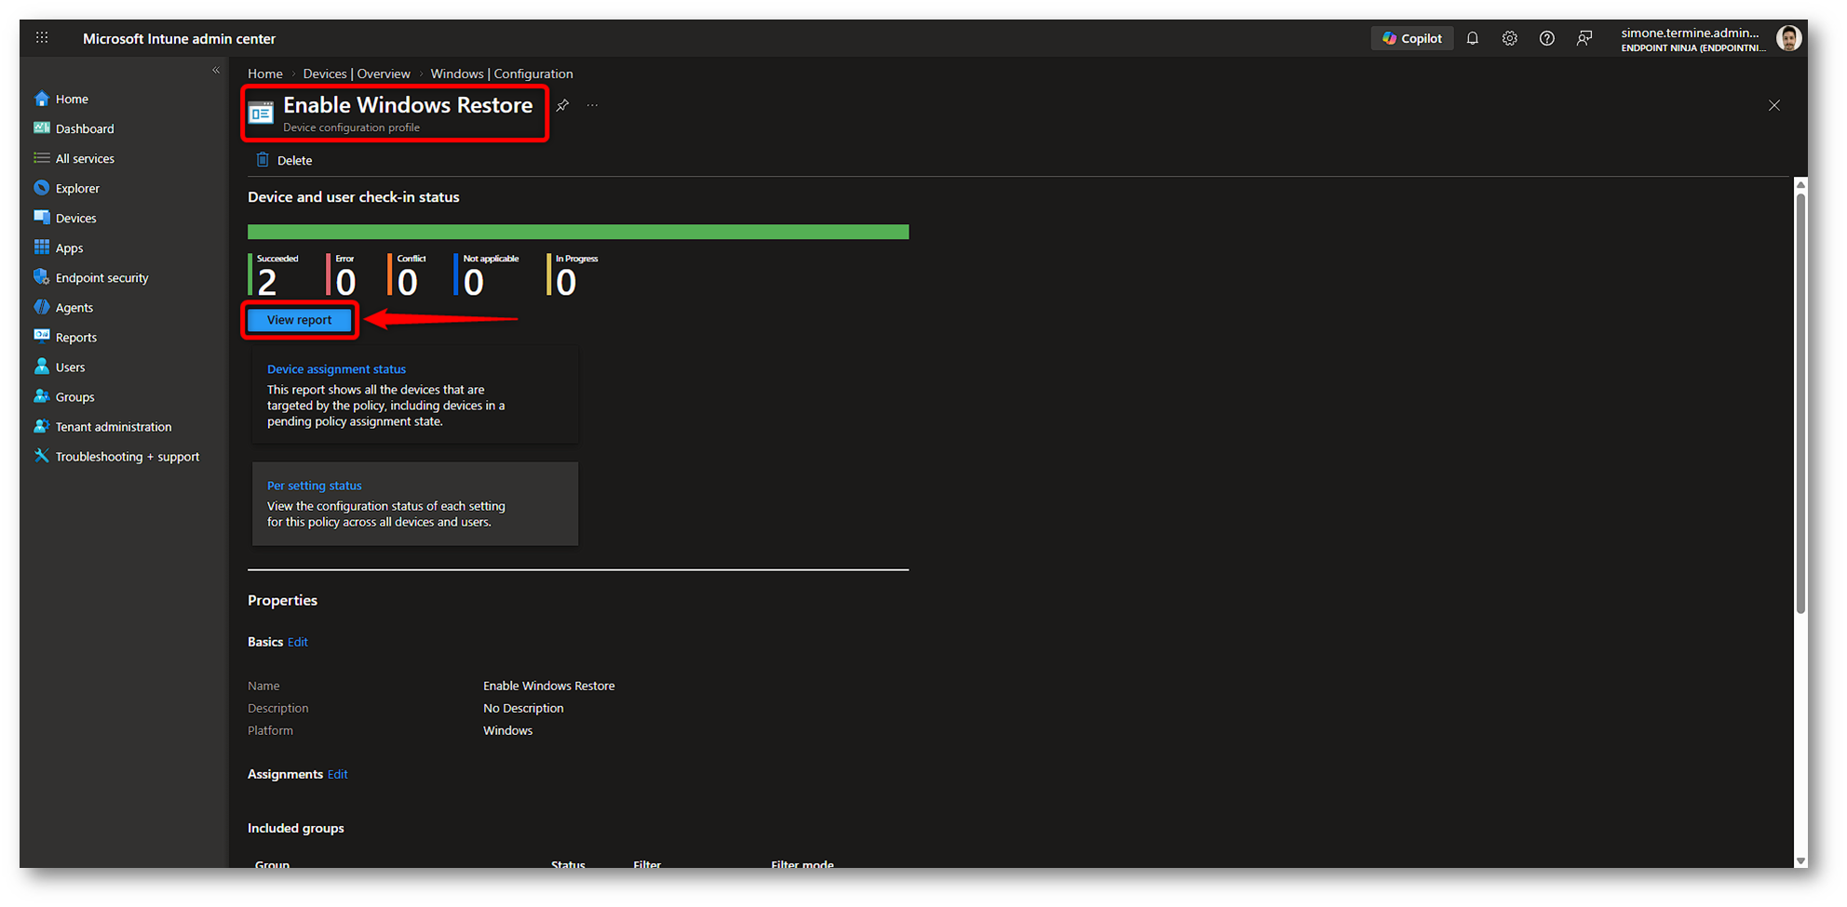The image size is (1847, 907).
Task: Click the scrollbar up arrow
Action: [1800, 184]
